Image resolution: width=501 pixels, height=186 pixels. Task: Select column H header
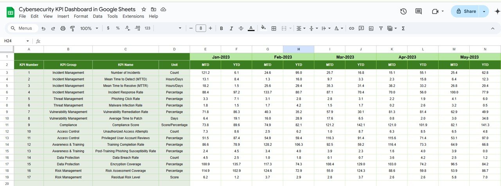pos(299,49)
